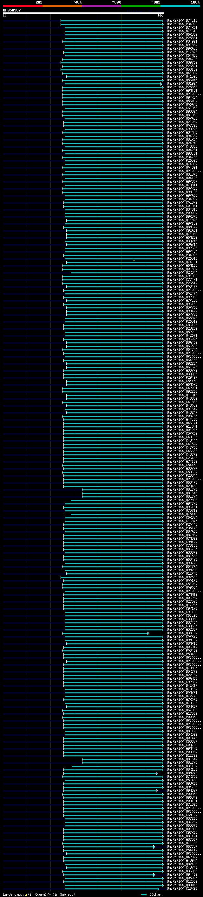
Task: Click the label UniRef100_P26517
Action: pyautogui.click(x=182, y=283)
